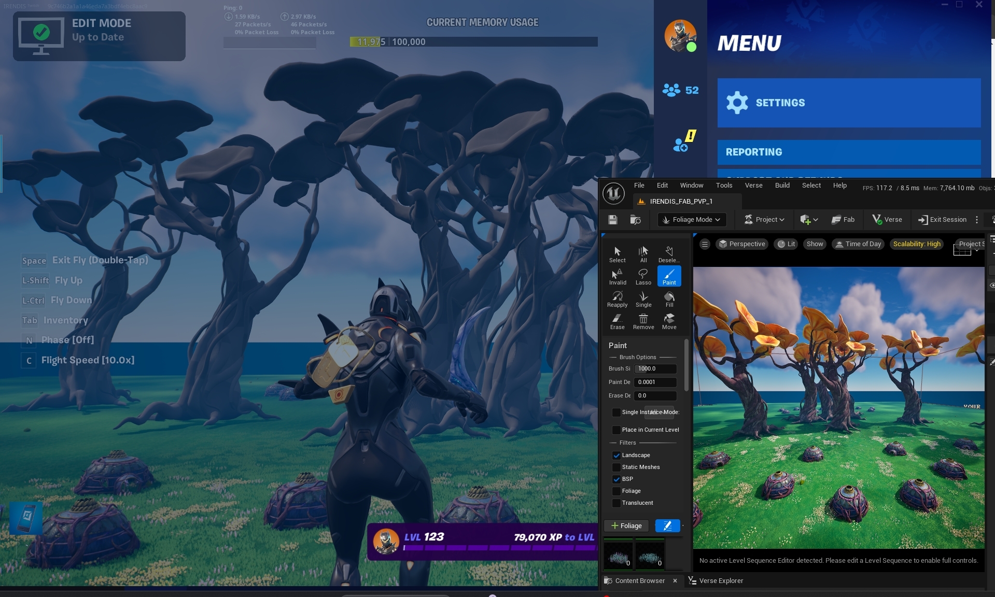This screenshot has width=995, height=597.
Task: Click the Verse button in the toolbar
Action: [x=887, y=220]
